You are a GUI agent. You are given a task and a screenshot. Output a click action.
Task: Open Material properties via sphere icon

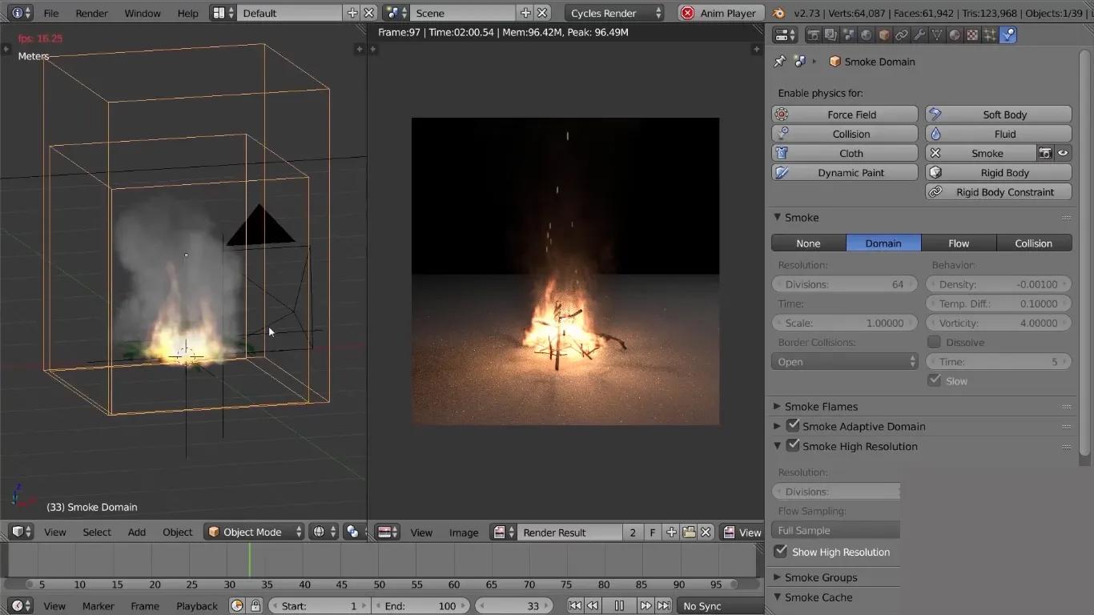(954, 34)
